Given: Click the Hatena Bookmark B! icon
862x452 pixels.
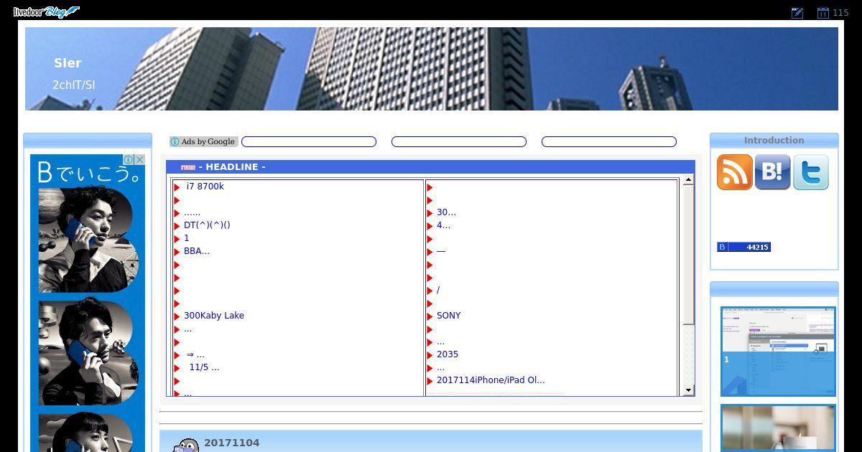Looking at the screenshot, I should [773, 172].
